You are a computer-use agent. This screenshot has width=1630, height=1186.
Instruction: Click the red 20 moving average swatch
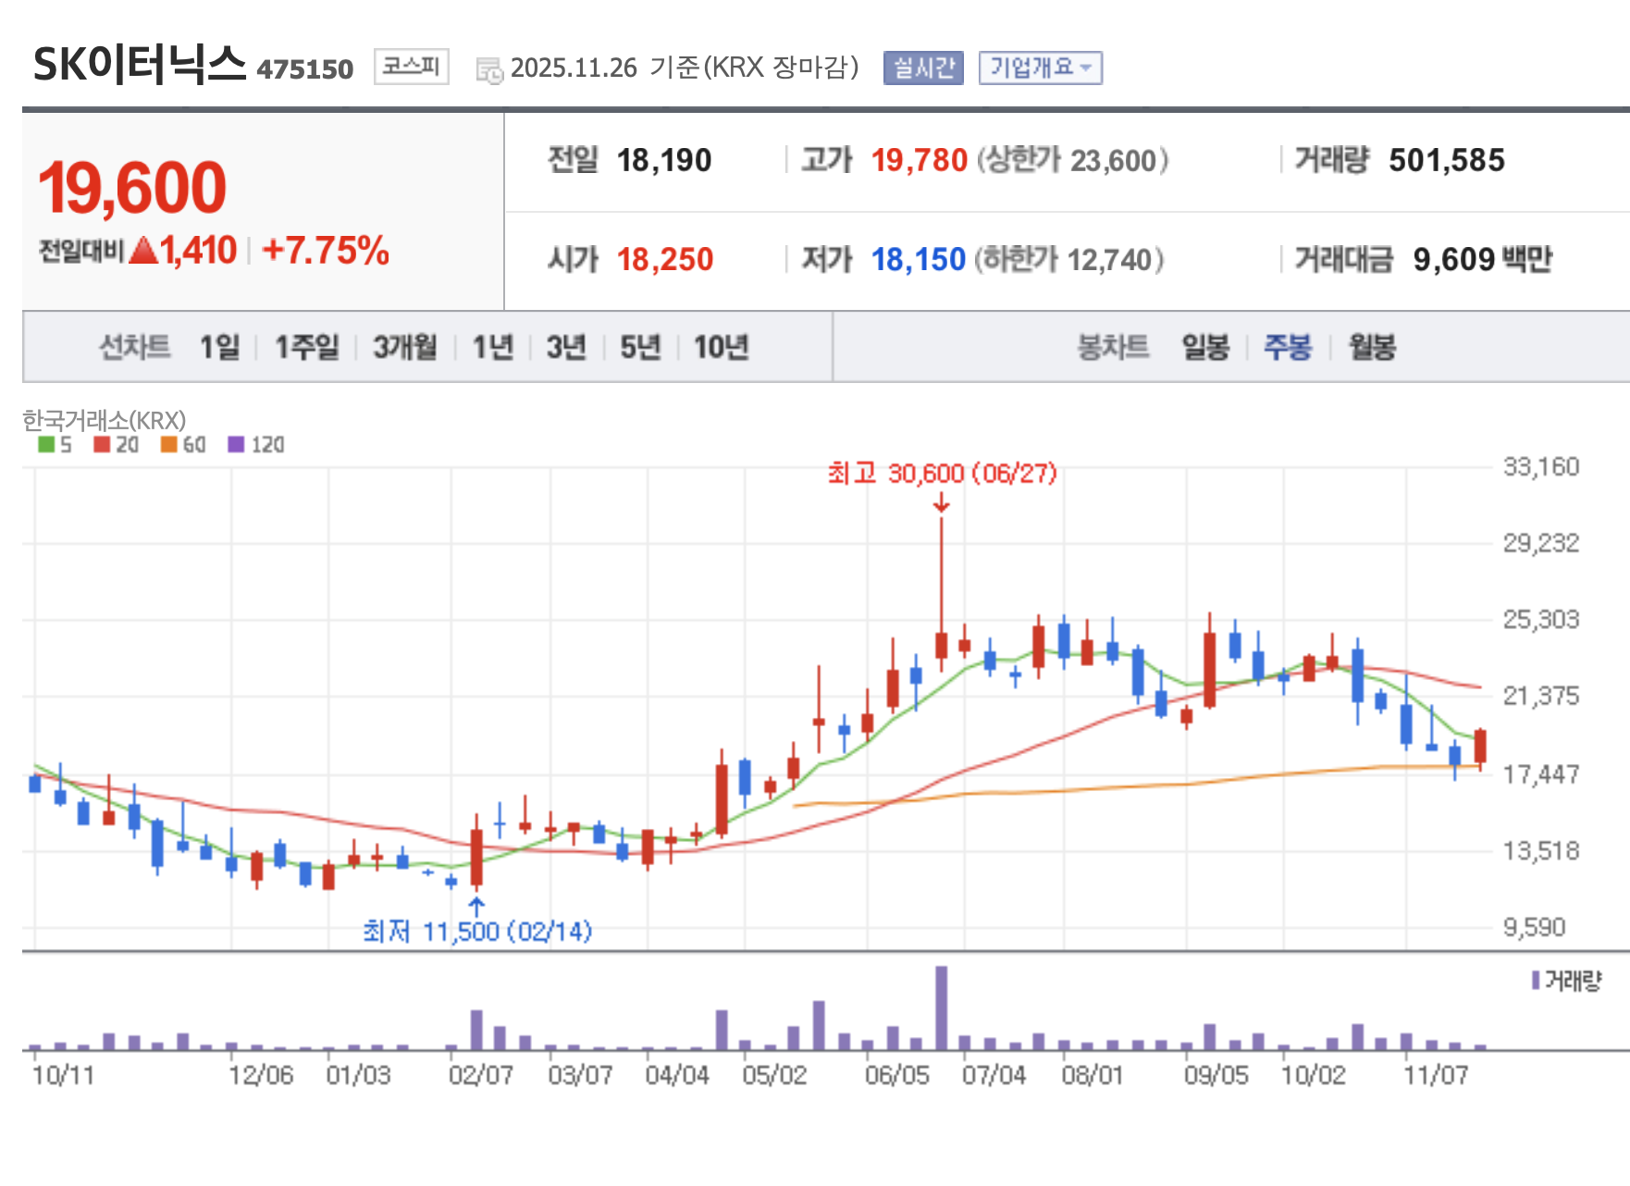(x=102, y=444)
